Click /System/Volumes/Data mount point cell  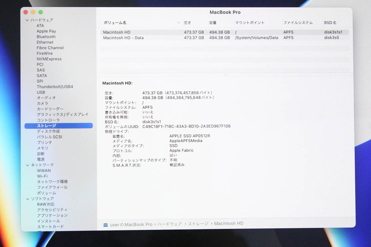[x=257, y=38]
